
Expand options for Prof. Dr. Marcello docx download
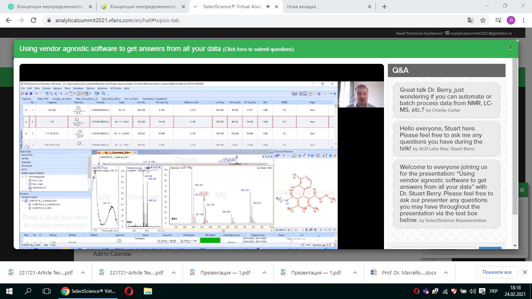[446, 273]
